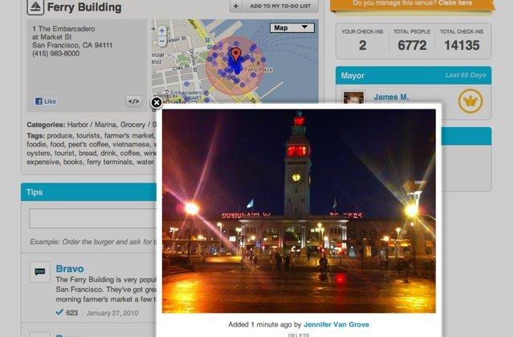Zoom in the map with the plus control
The height and width of the screenshot is (337, 514).
point(161,31)
